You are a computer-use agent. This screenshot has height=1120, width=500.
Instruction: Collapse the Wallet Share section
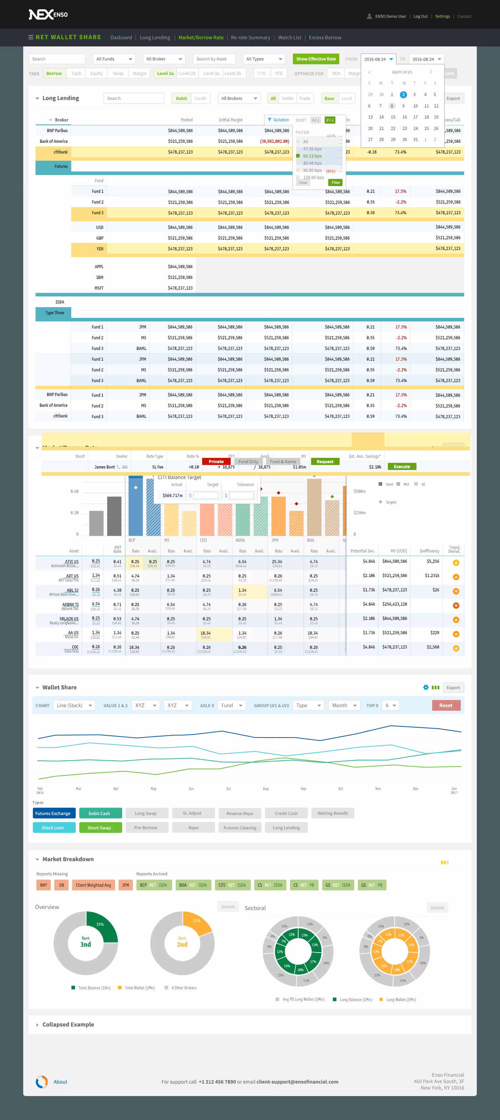(37, 687)
